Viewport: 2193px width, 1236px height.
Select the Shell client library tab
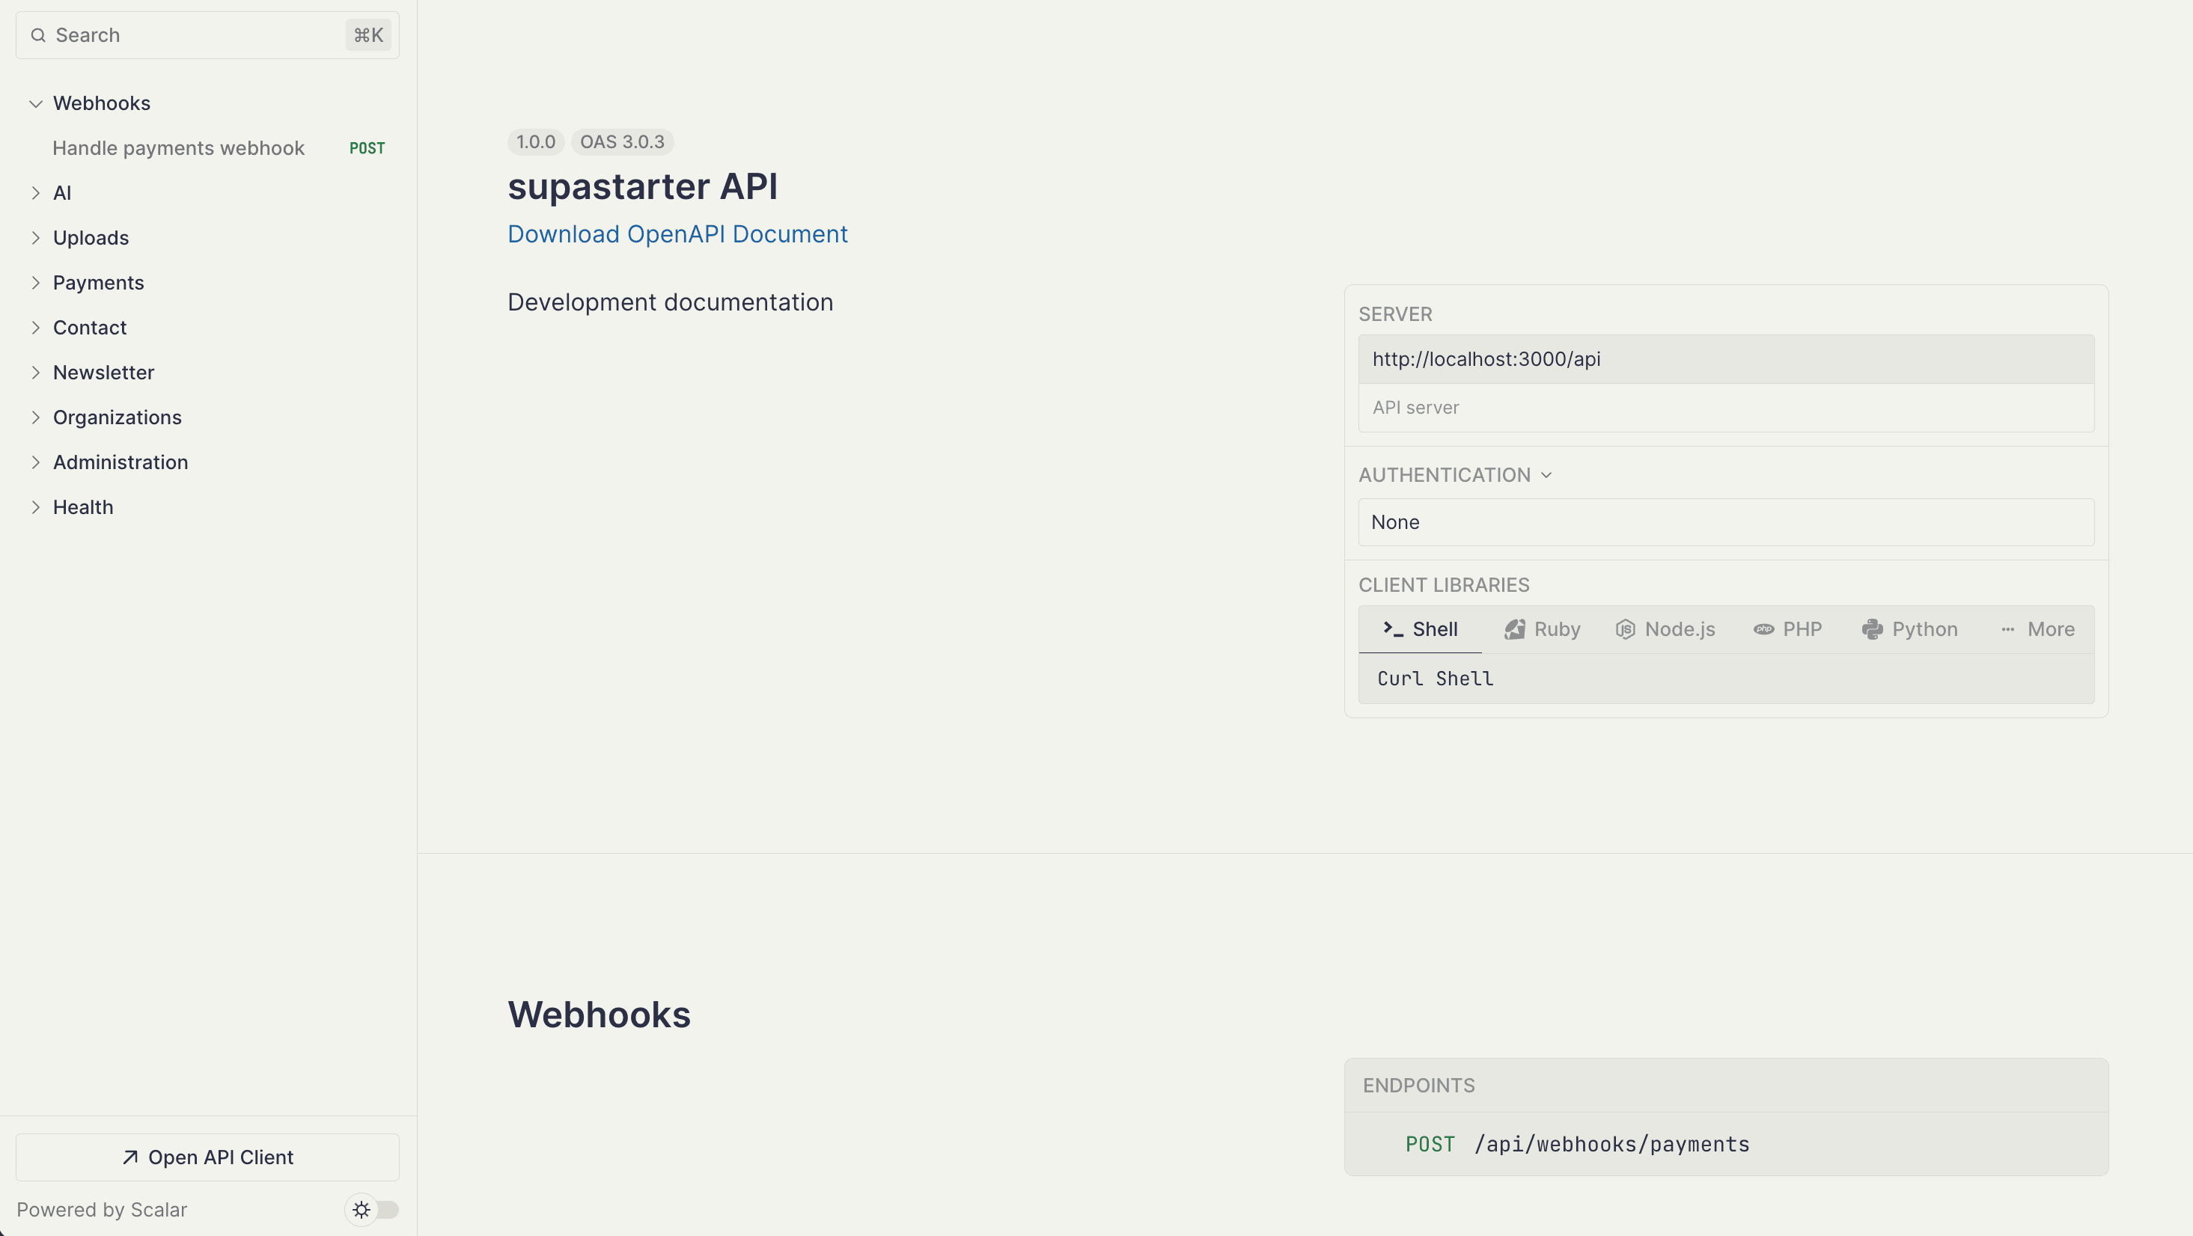coord(1420,629)
